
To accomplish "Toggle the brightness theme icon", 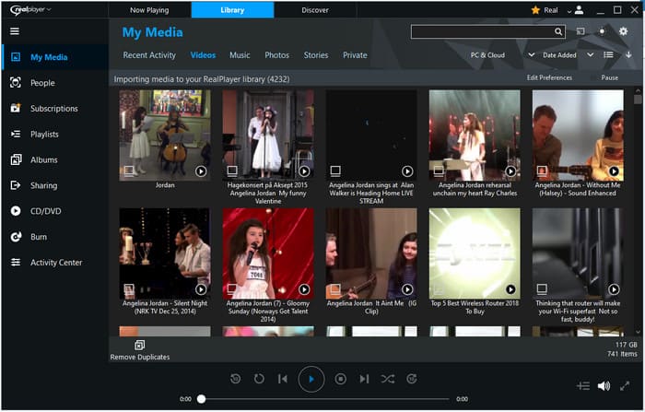I will tap(601, 31).
